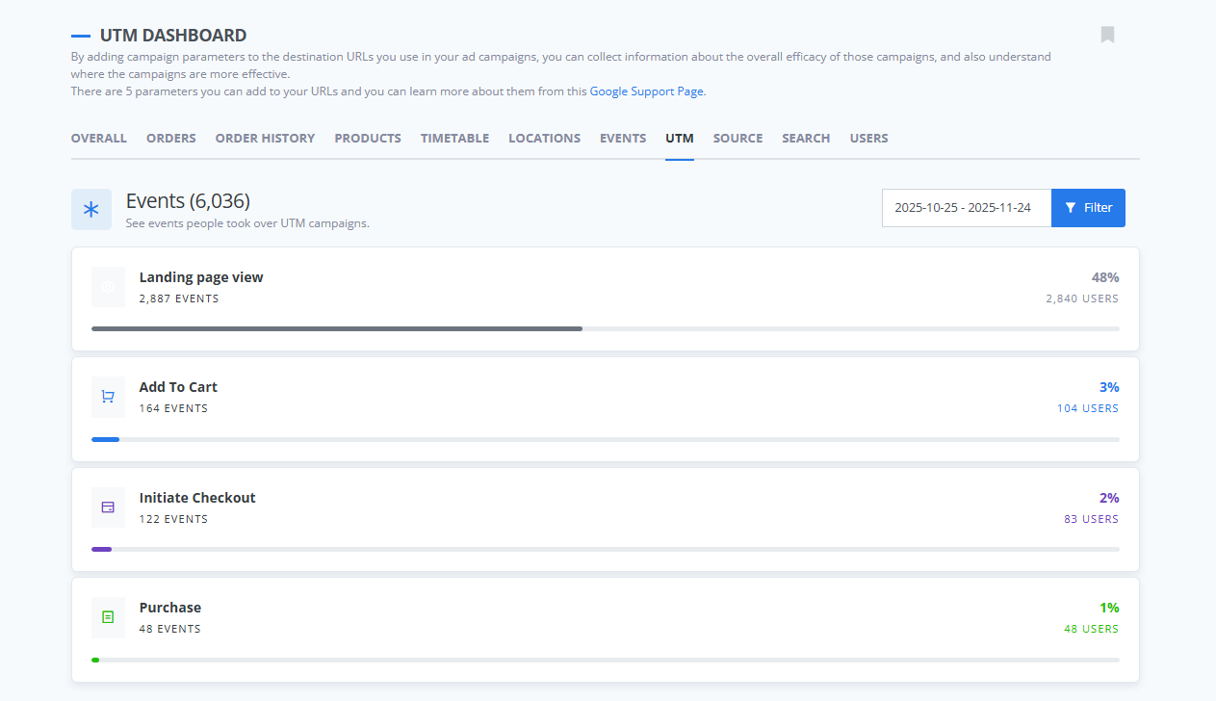The height and width of the screenshot is (701, 1216).
Task: Switch to the Orders tab
Action: [171, 139]
